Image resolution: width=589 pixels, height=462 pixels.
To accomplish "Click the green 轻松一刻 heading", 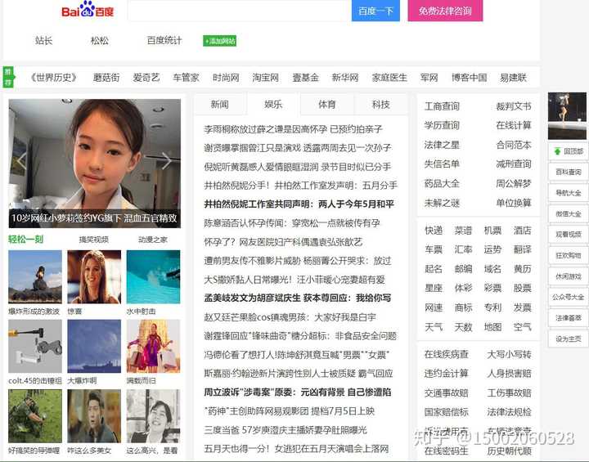I will [25, 239].
